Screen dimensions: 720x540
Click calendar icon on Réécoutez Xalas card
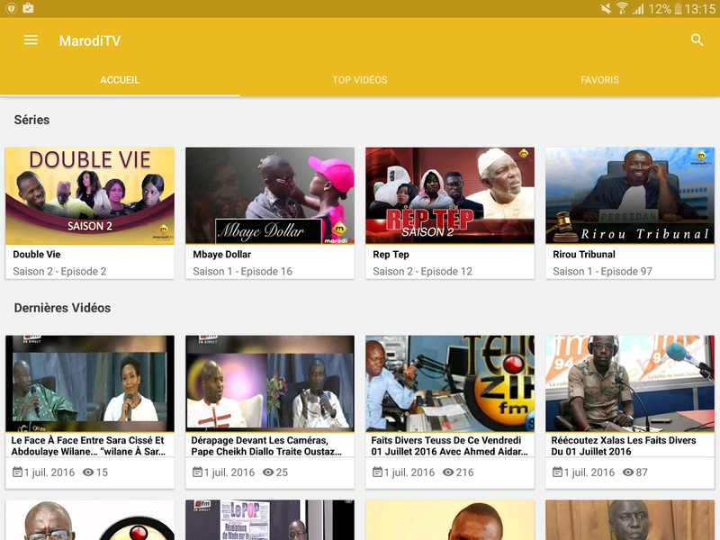coord(557,472)
